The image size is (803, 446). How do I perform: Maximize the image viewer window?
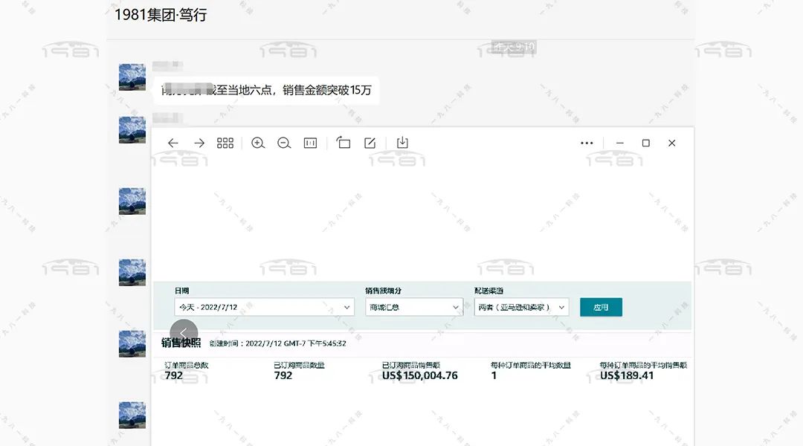point(646,143)
